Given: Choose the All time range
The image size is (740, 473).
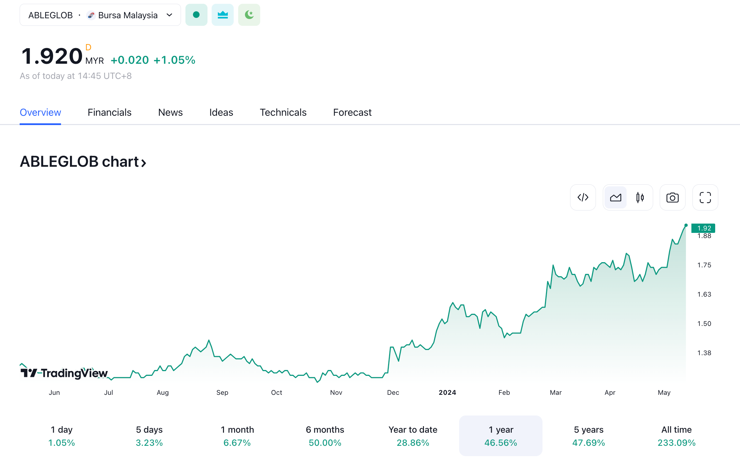Looking at the screenshot, I should [676, 436].
